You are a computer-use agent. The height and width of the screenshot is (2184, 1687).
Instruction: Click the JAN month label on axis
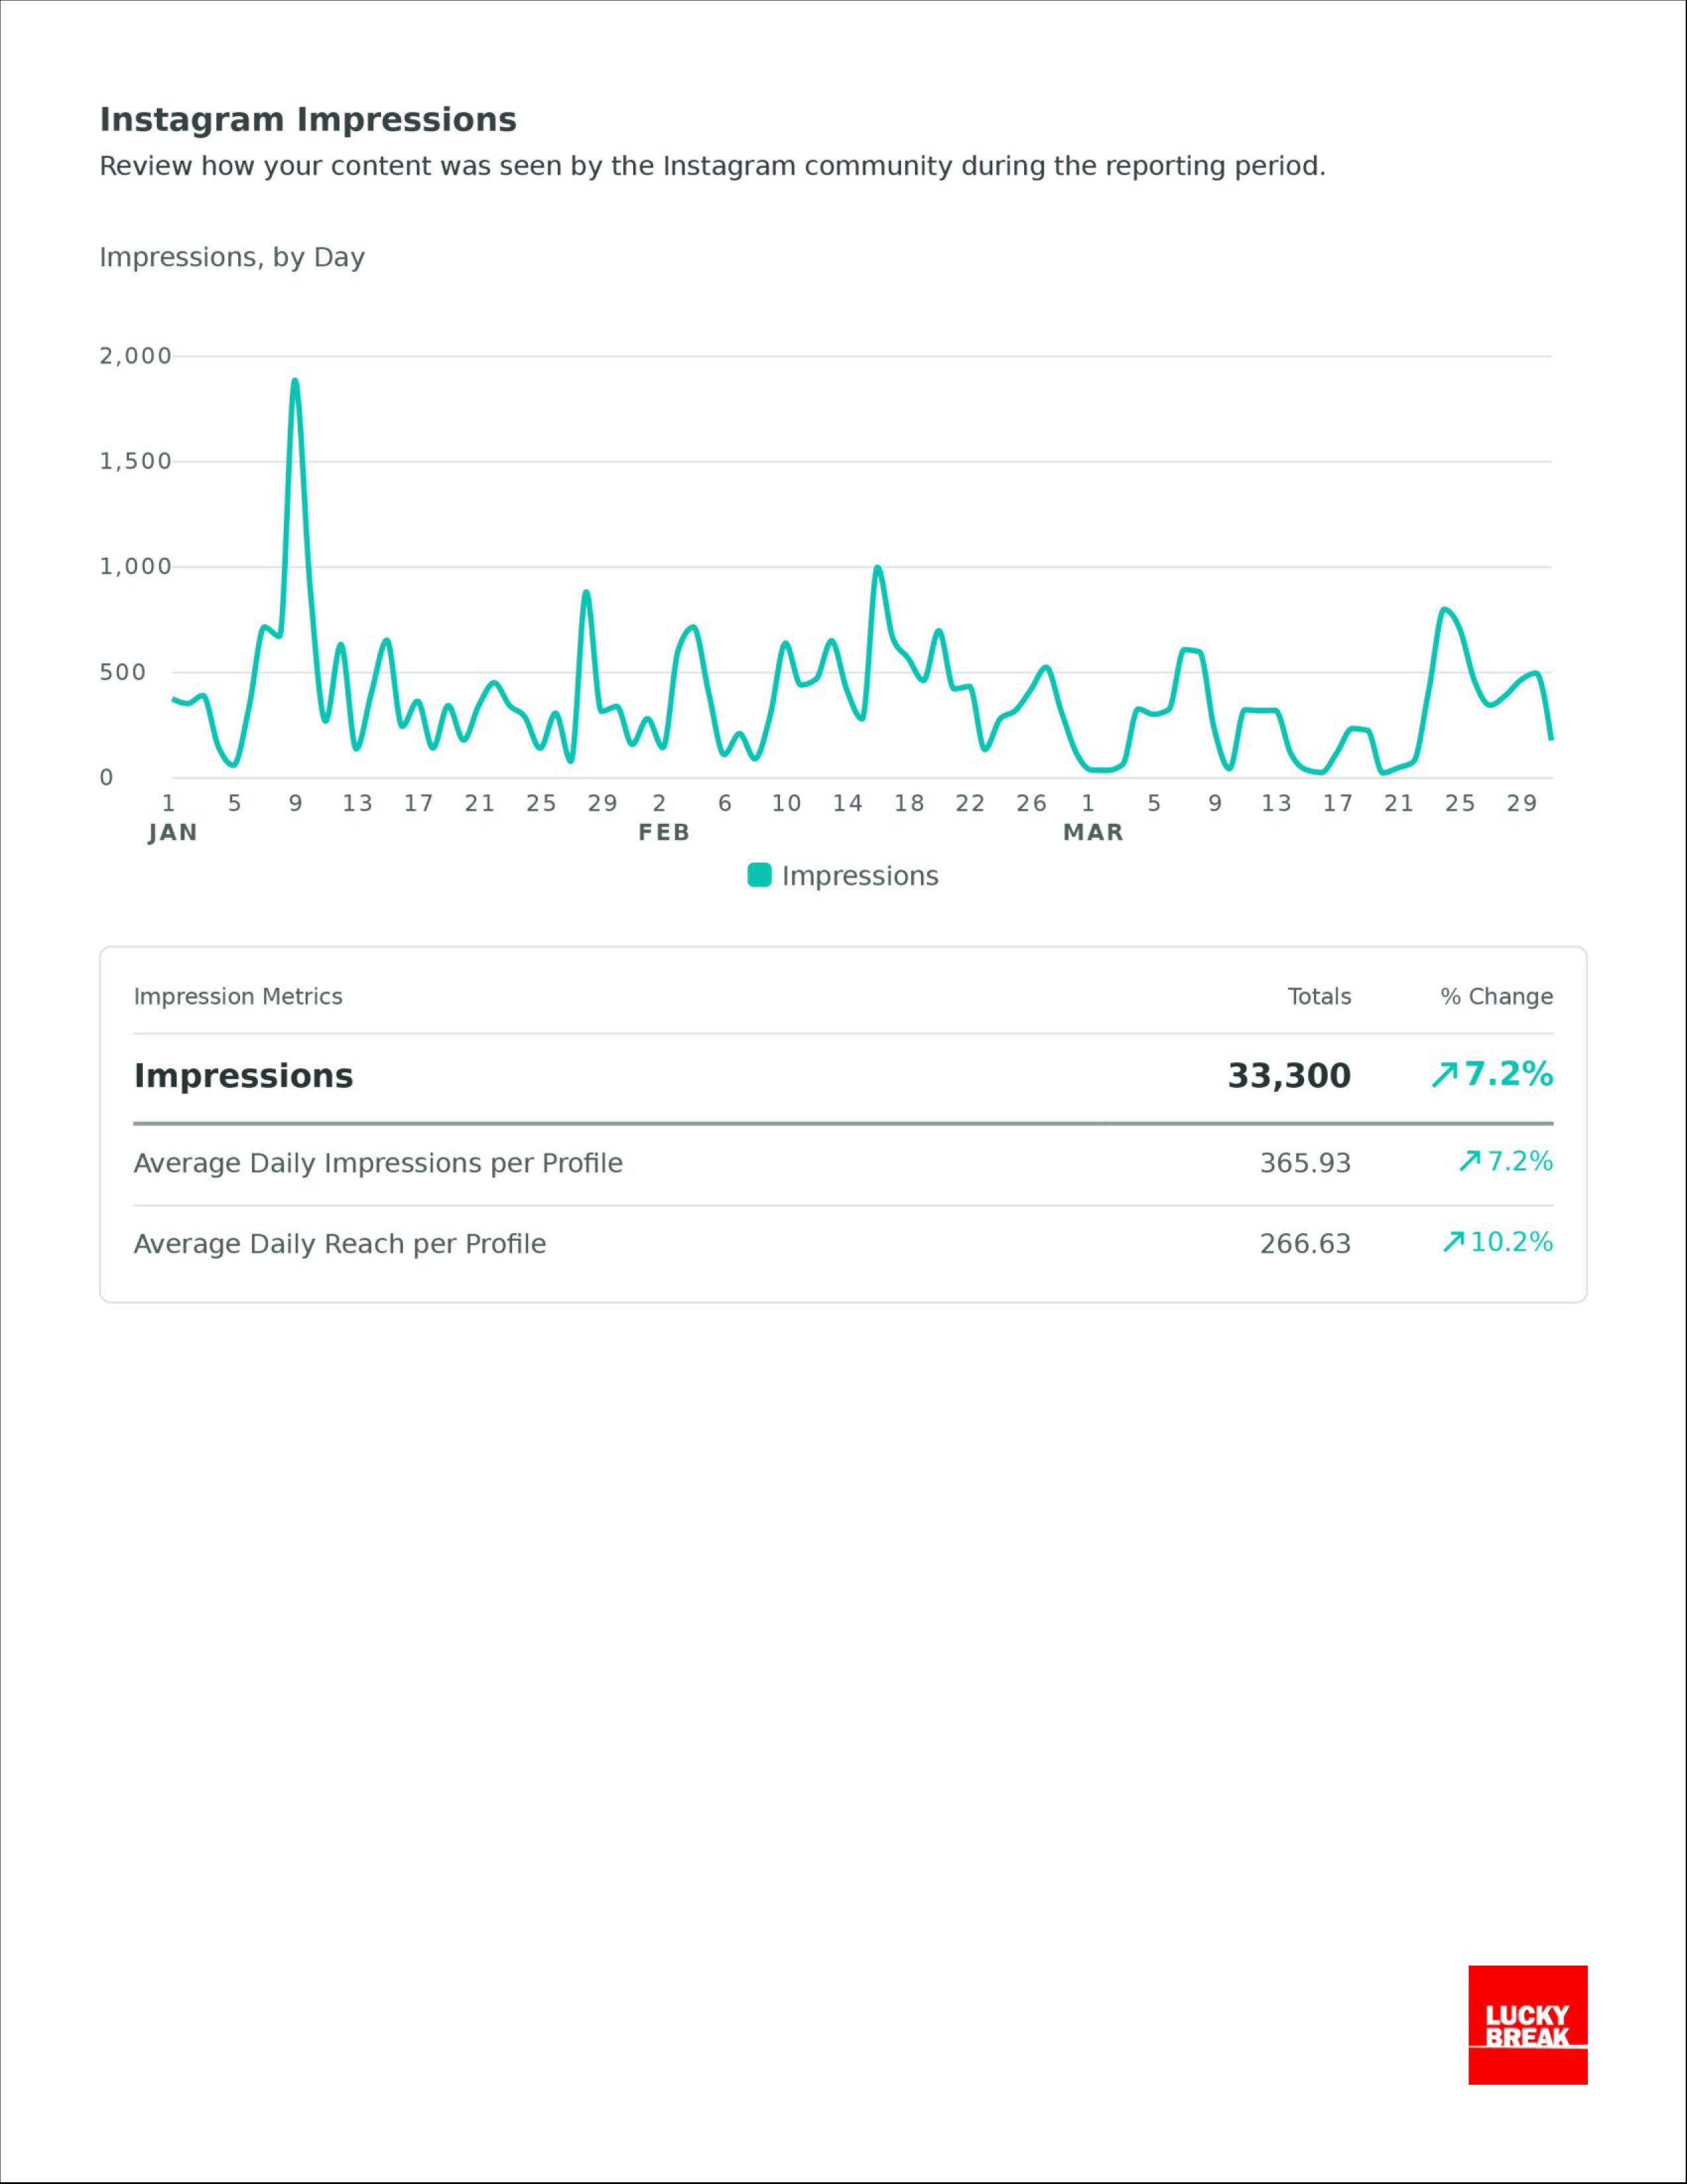(173, 832)
